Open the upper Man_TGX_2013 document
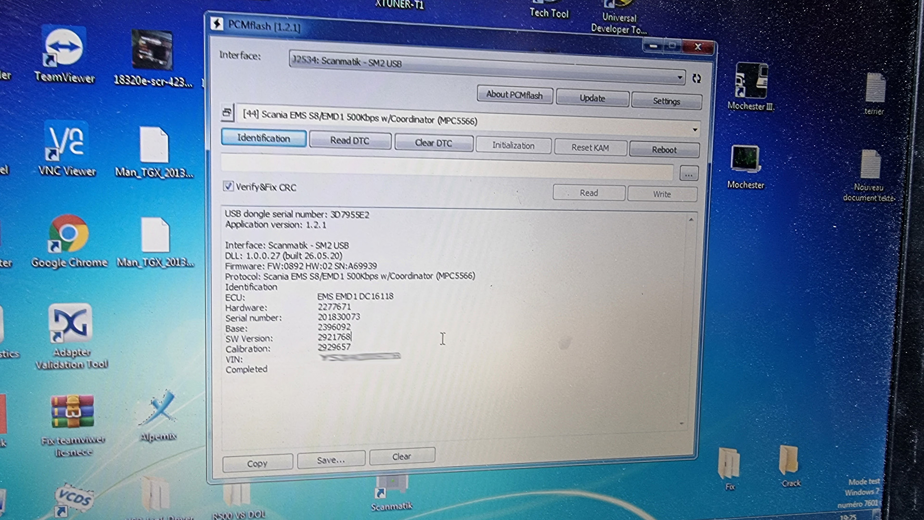 click(154, 152)
